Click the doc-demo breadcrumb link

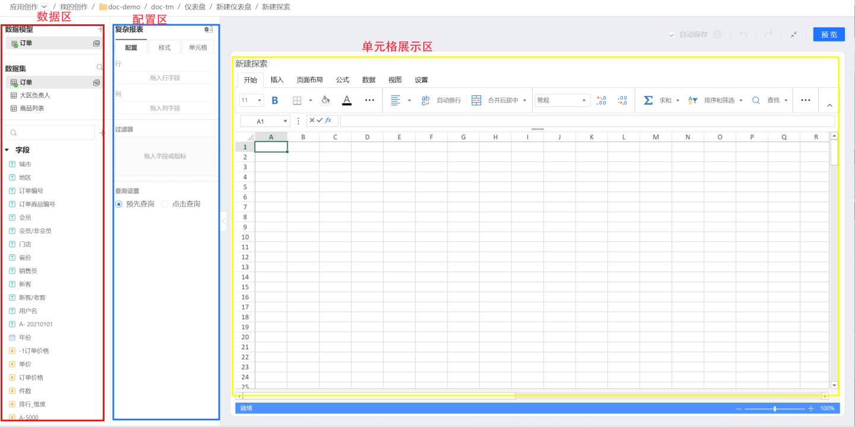pyautogui.click(x=123, y=7)
